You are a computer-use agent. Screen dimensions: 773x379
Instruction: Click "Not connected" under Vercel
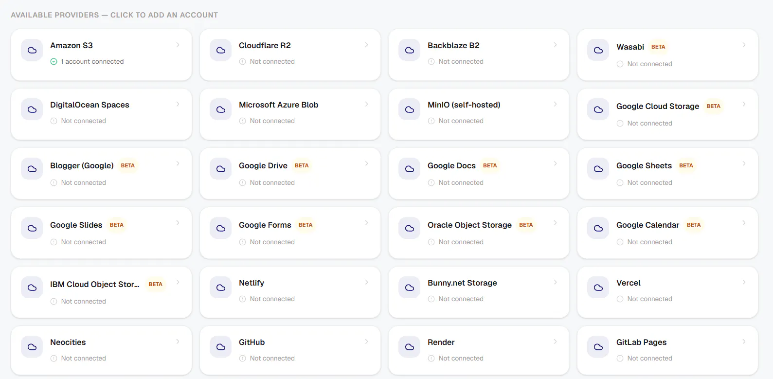[650, 299]
